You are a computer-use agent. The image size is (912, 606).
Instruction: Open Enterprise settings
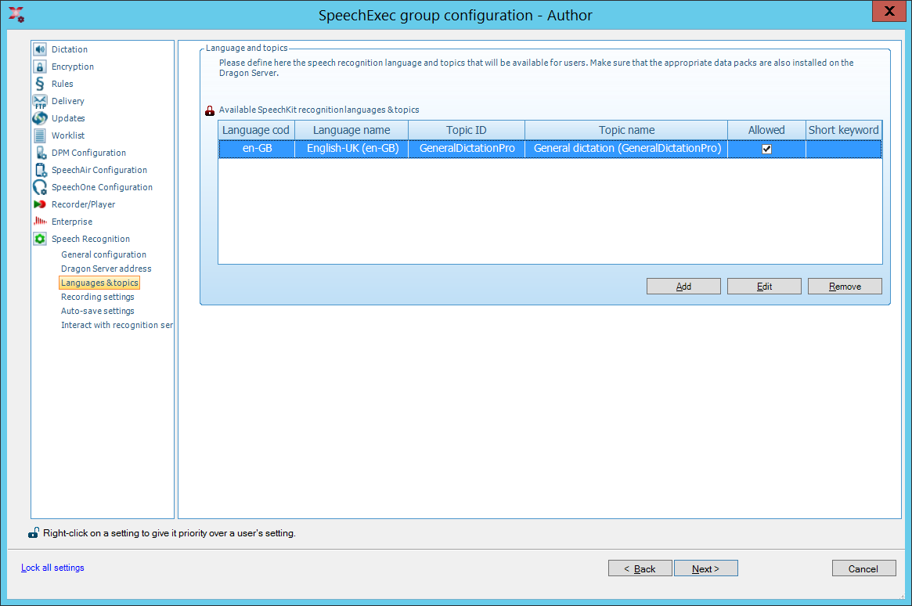pos(72,222)
